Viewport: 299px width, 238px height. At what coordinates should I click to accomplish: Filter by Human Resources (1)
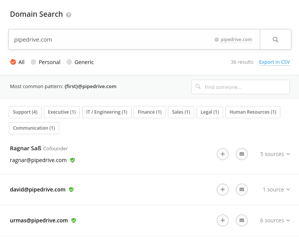(x=253, y=112)
